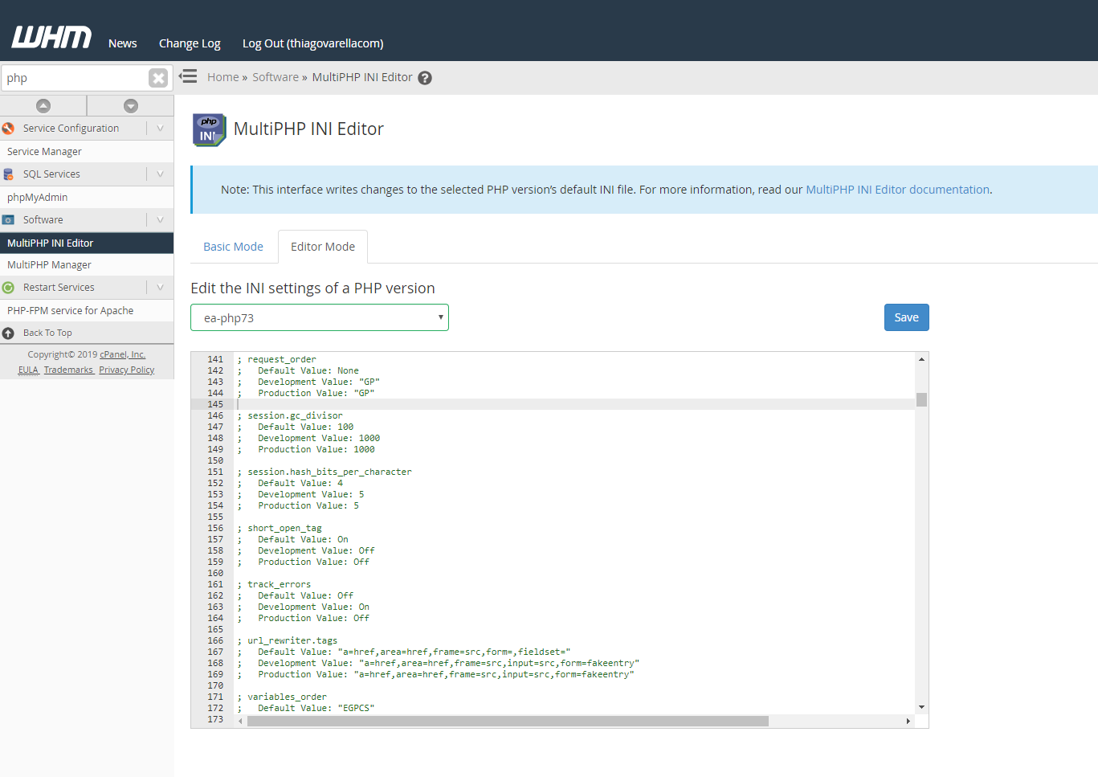Open the MultiPHP INI Editor documentation link

click(897, 190)
